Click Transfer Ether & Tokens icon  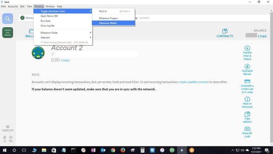click(247, 48)
